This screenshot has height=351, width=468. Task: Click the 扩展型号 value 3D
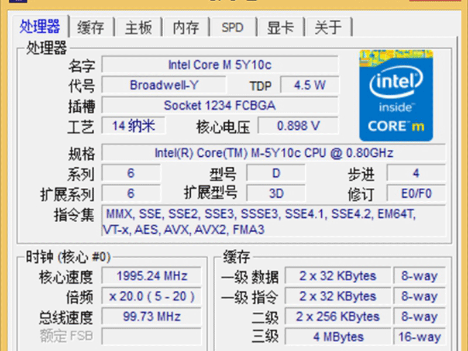coord(276,194)
